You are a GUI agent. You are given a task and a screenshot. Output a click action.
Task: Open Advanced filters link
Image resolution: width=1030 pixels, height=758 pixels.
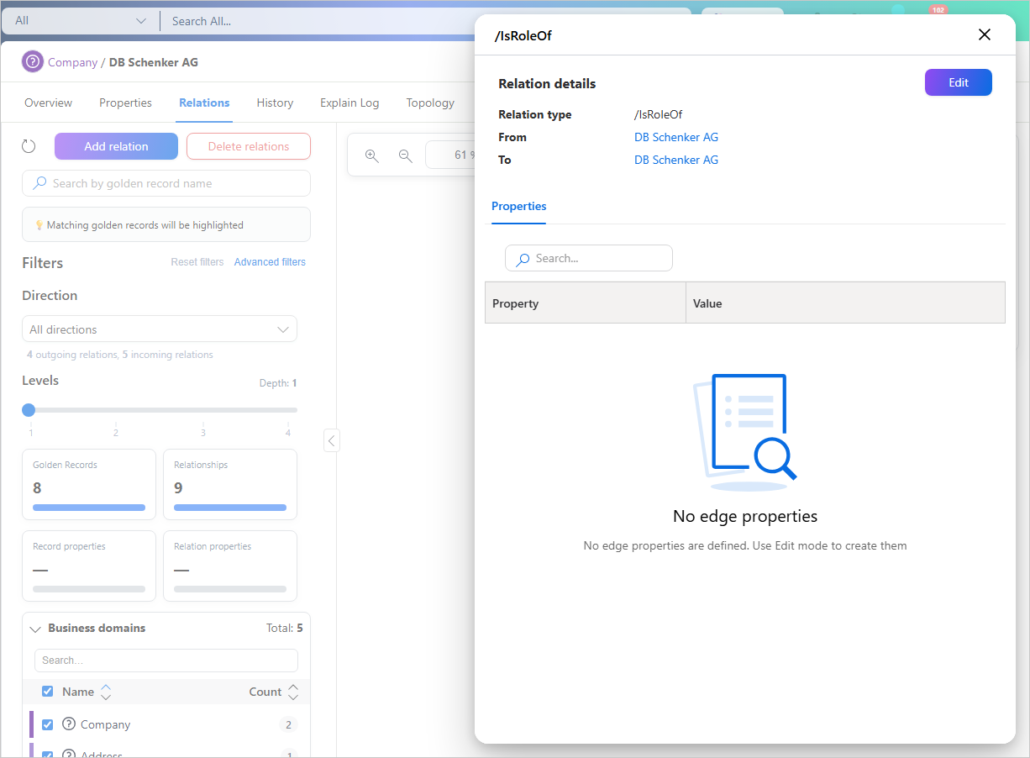click(x=270, y=262)
